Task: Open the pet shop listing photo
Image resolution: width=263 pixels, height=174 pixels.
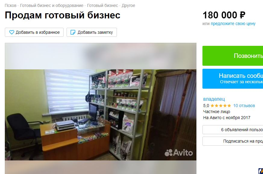Action: tap(100, 115)
